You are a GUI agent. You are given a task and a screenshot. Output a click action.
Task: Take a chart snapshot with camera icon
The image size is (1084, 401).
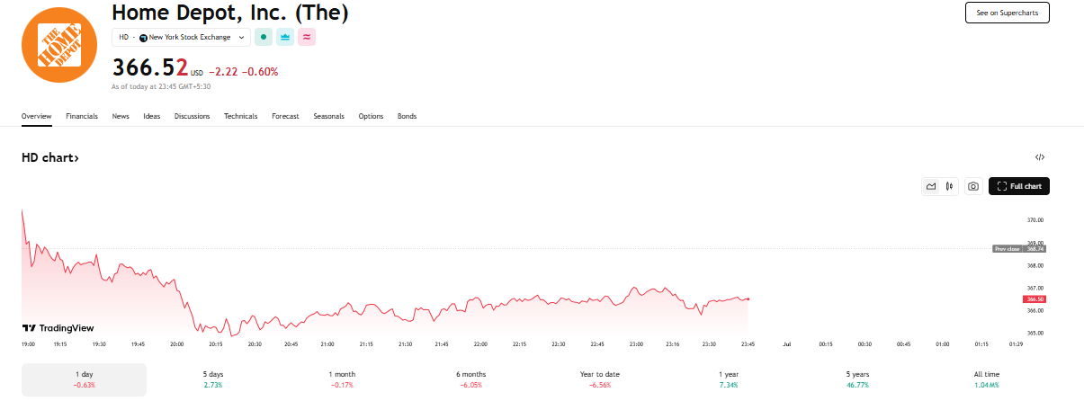point(972,186)
